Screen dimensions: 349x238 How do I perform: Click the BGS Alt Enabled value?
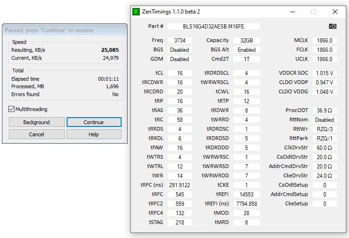[246, 49]
